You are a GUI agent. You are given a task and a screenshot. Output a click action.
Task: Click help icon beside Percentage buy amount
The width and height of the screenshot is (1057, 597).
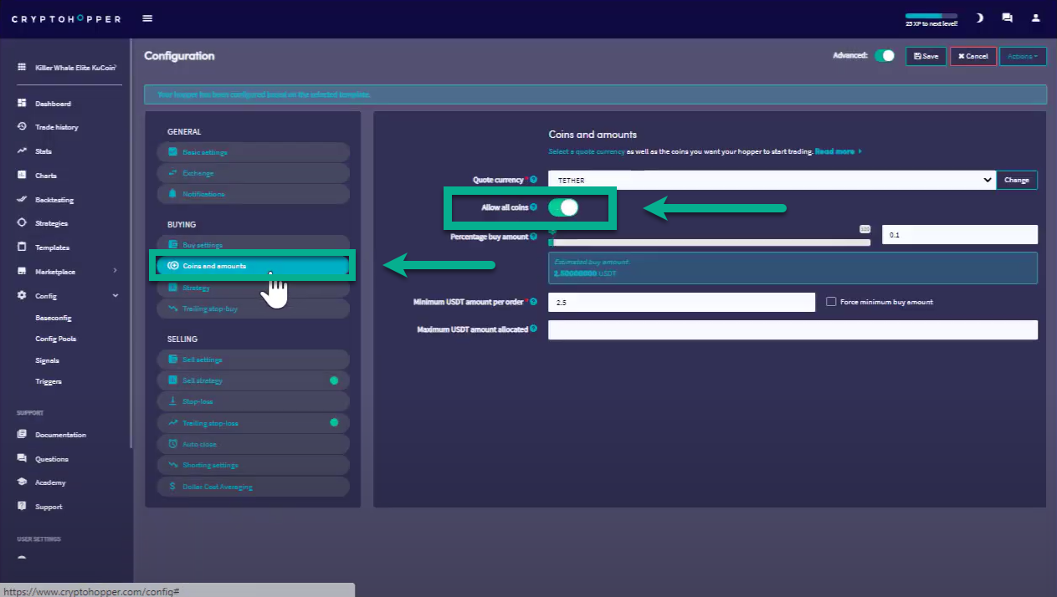(534, 237)
